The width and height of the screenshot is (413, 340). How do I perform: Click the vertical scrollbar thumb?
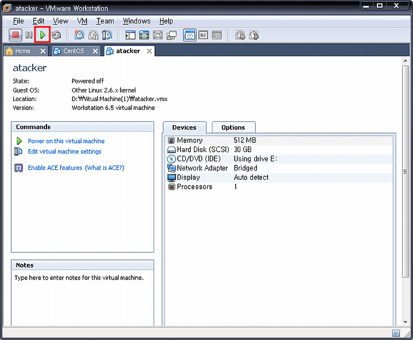pyautogui.click(x=406, y=172)
